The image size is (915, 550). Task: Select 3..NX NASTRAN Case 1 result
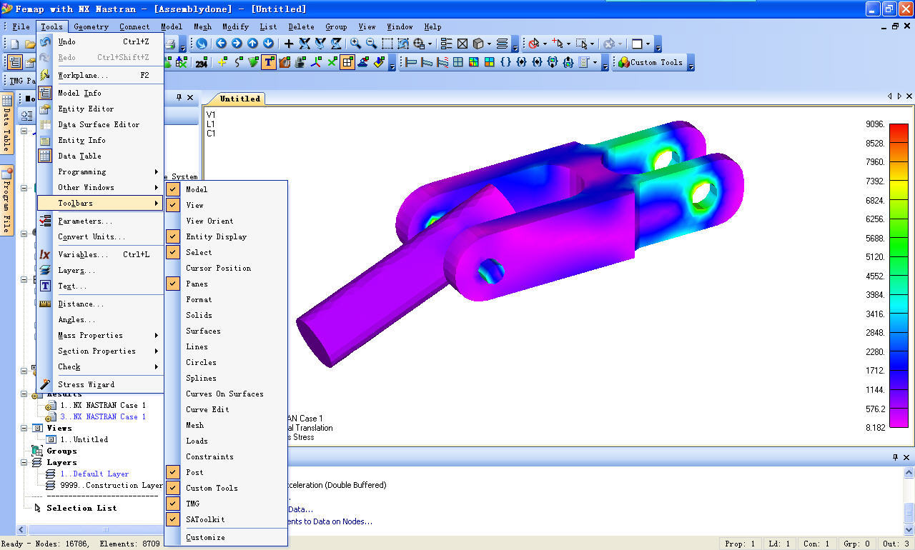coord(102,416)
